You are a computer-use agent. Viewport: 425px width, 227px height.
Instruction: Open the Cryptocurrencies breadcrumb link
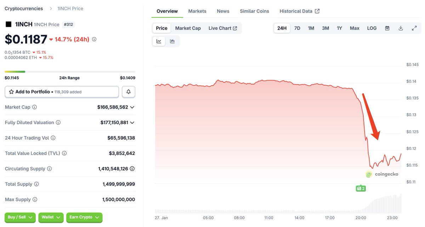[x=24, y=8]
